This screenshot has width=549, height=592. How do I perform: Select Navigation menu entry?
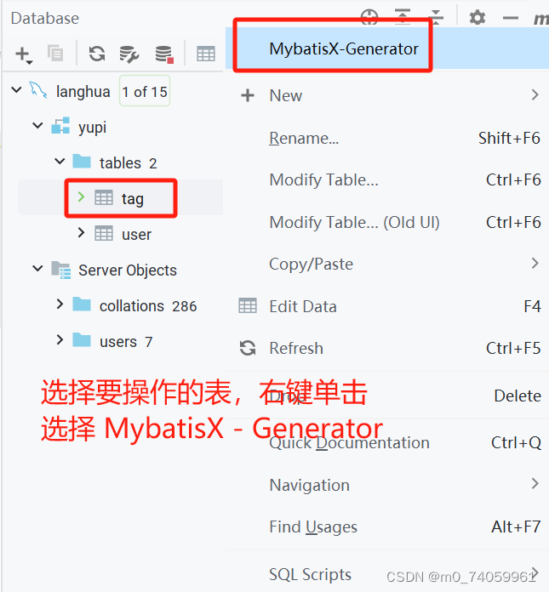coord(387,485)
